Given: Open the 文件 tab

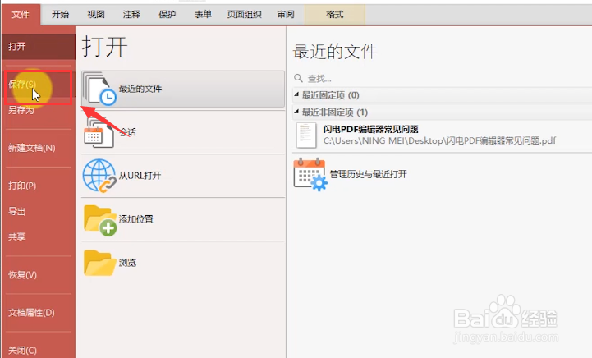Looking at the screenshot, I should pos(21,15).
